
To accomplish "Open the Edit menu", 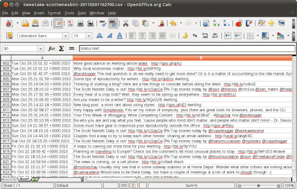I will (x=15, y=13).
